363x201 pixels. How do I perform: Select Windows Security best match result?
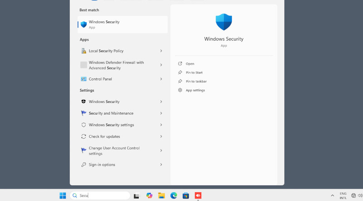click(123, 24)
